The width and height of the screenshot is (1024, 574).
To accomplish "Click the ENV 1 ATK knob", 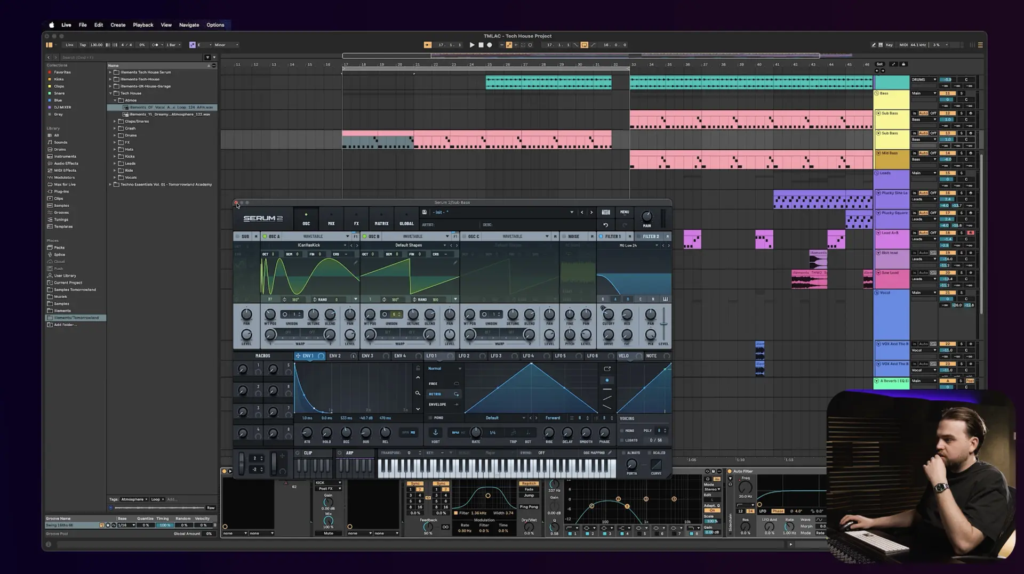I will 307,432.
